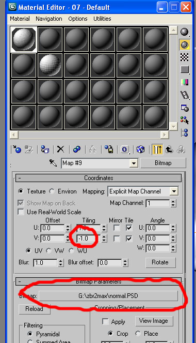Click the Reload button
This screenshot has height=343, width=196.
(x=35, y=309)
